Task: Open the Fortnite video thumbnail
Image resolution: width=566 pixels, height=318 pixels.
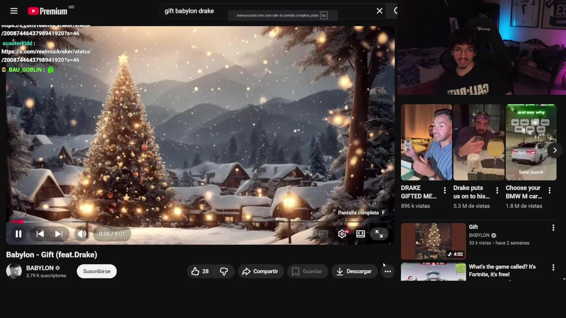Action: click(x=433, y=272)
